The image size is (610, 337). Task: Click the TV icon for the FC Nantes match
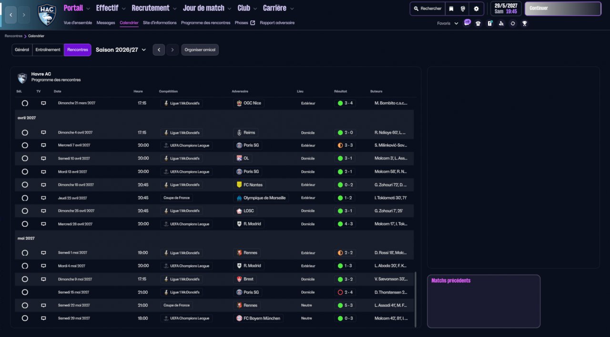pos(43,185)
